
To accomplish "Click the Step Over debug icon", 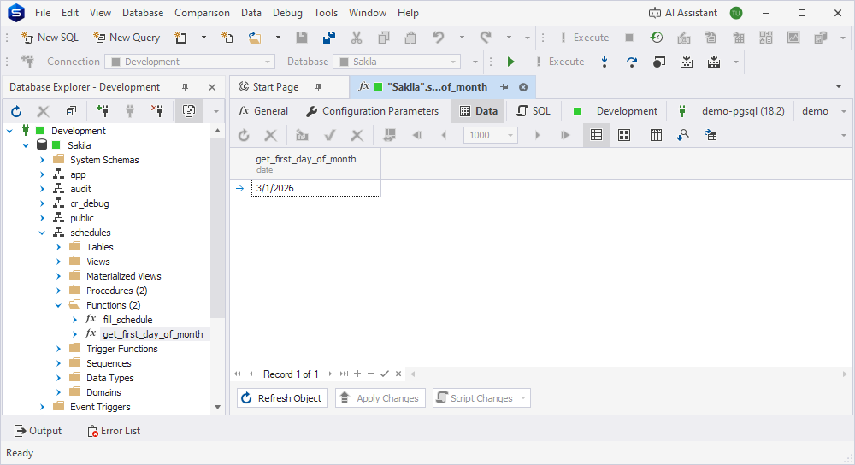I will (x=632, y=62).
